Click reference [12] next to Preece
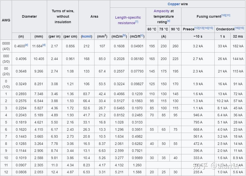The width and height of the screenshot is (246, 176). pyautogui.click(x=197, y=28)
